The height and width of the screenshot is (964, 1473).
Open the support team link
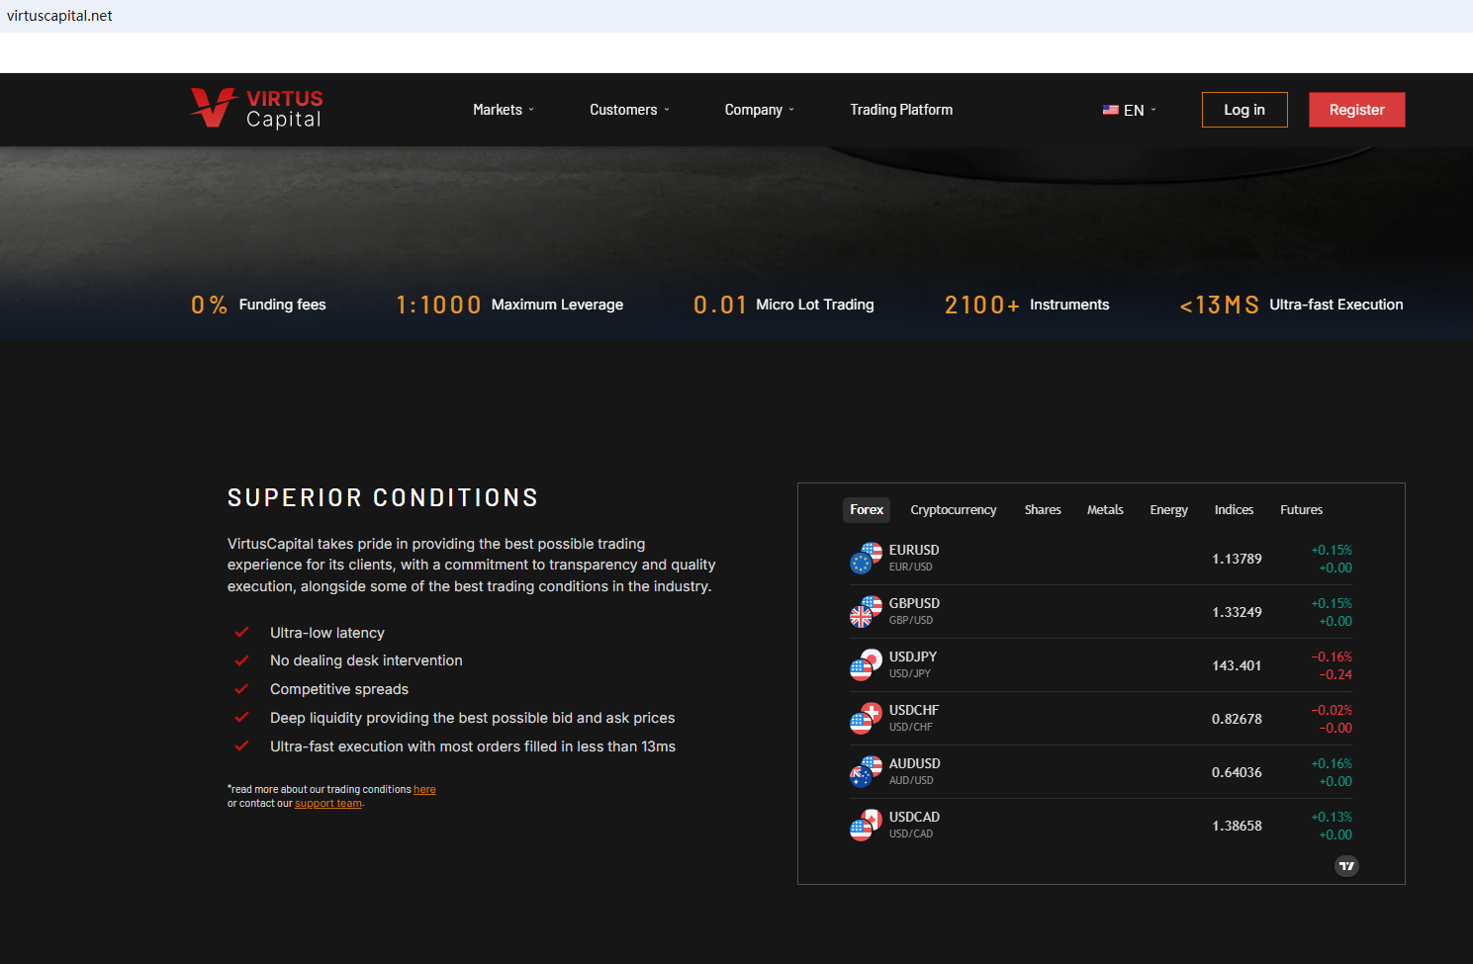[328, 804]
